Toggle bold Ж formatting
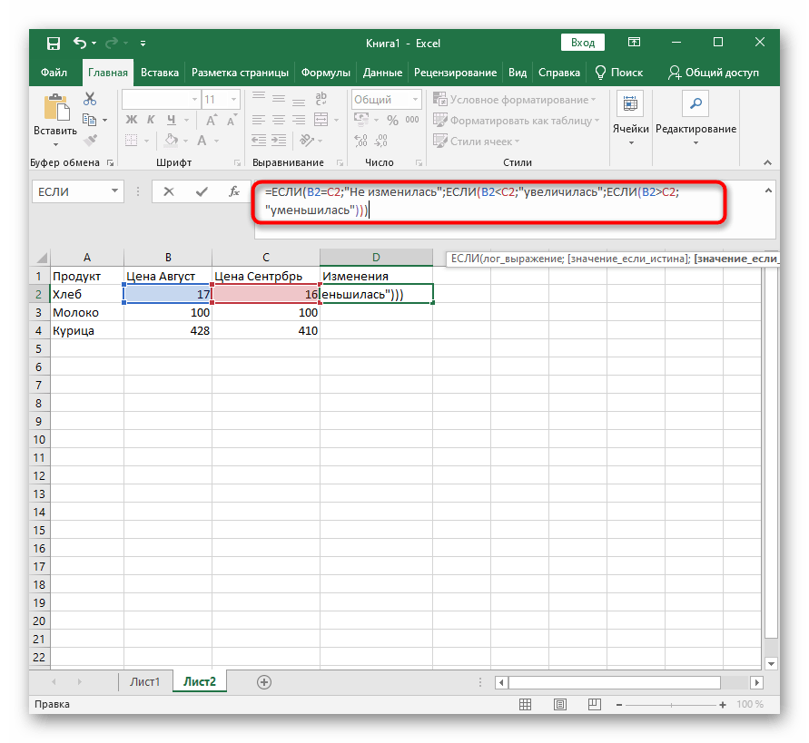 pos(132,120)
